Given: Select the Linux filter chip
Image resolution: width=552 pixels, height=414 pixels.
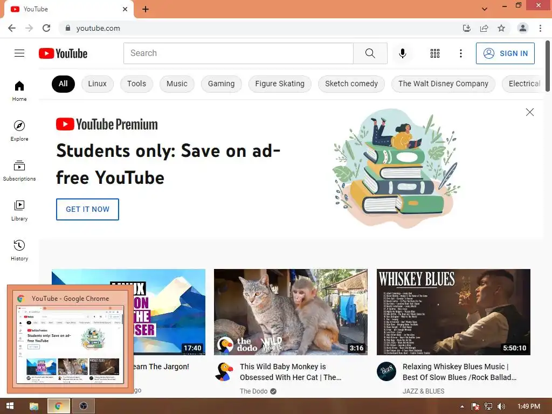Looking at the screenshot, I should pyautogui.click(x=97, y=84).
